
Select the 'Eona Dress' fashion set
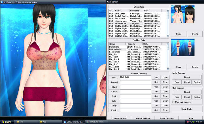pyautogui.click(x=135, y=52)
